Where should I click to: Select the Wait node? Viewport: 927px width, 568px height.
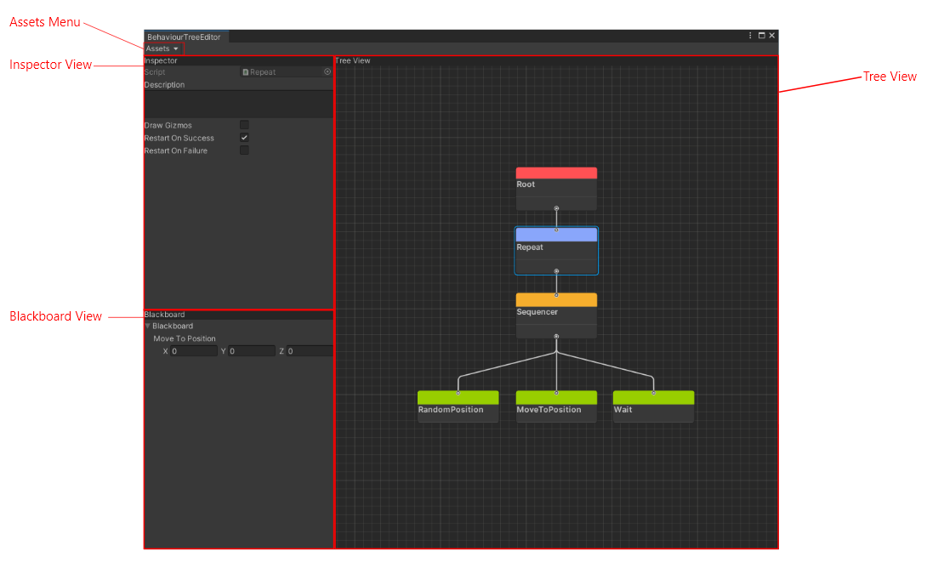click(x=653, y=408)
